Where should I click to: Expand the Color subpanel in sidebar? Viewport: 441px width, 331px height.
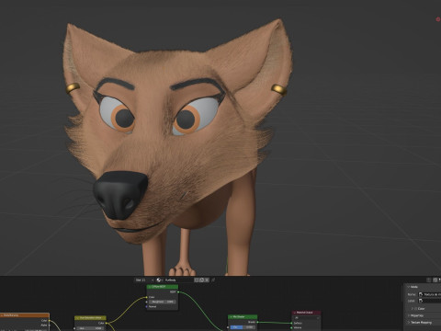413,309
